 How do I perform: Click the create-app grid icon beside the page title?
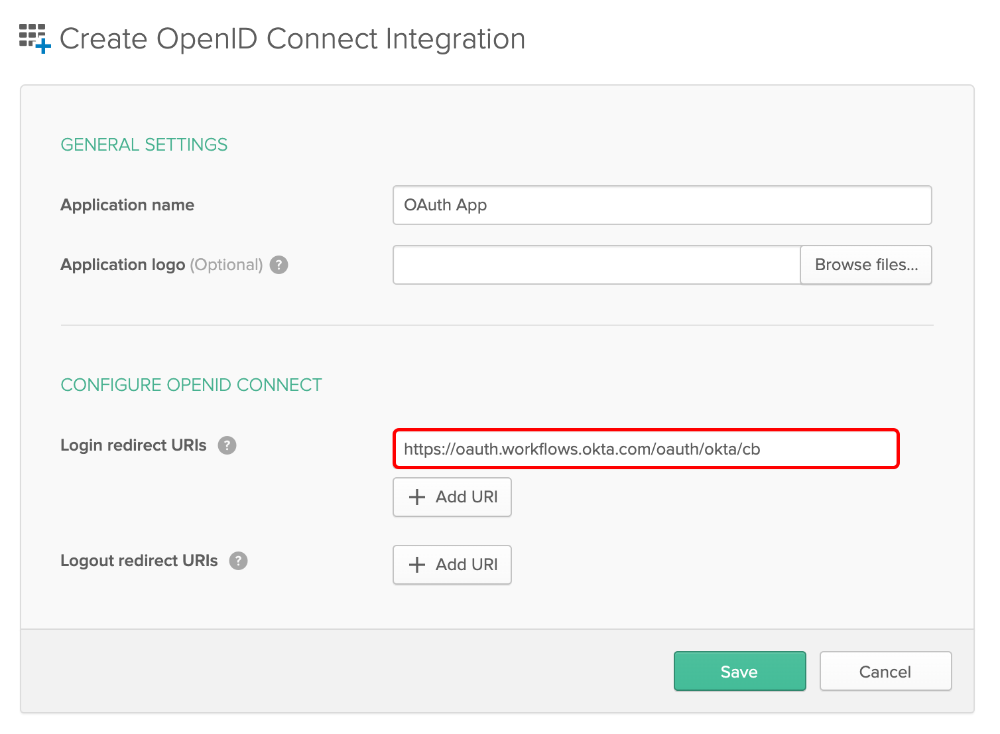pyautogui.click(x=35, y=38)
